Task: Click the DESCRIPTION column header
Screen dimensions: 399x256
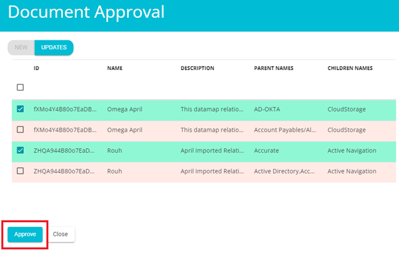Action: point(198,68)
